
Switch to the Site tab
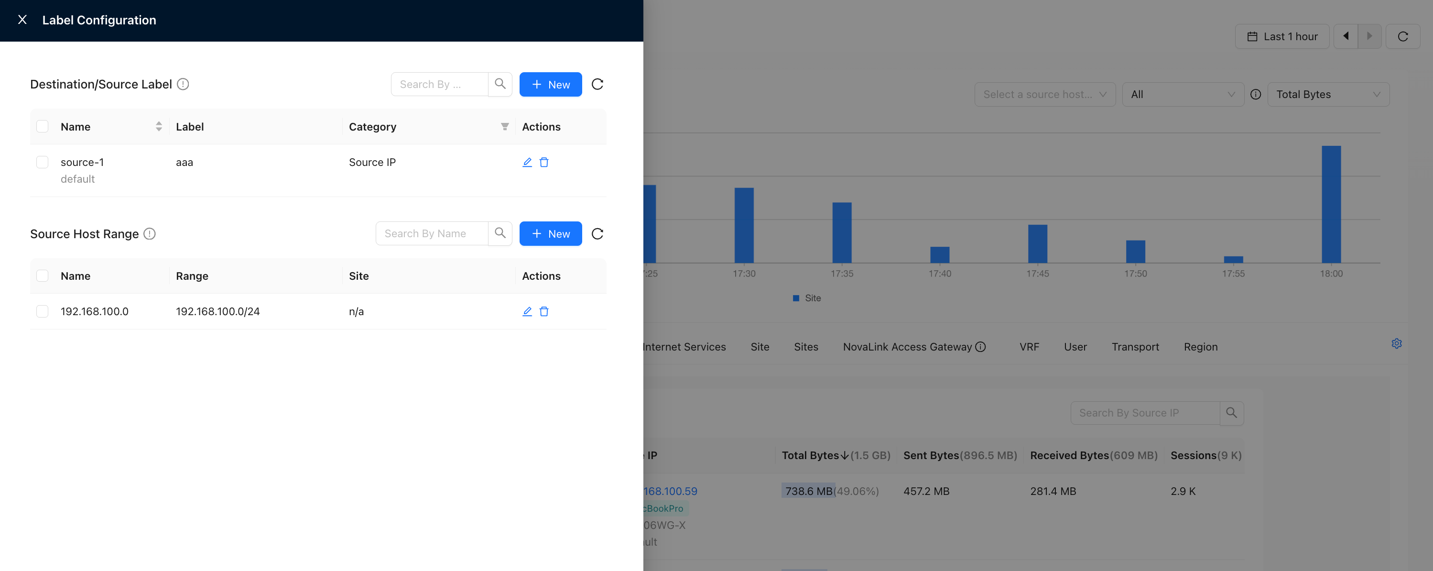760,347
